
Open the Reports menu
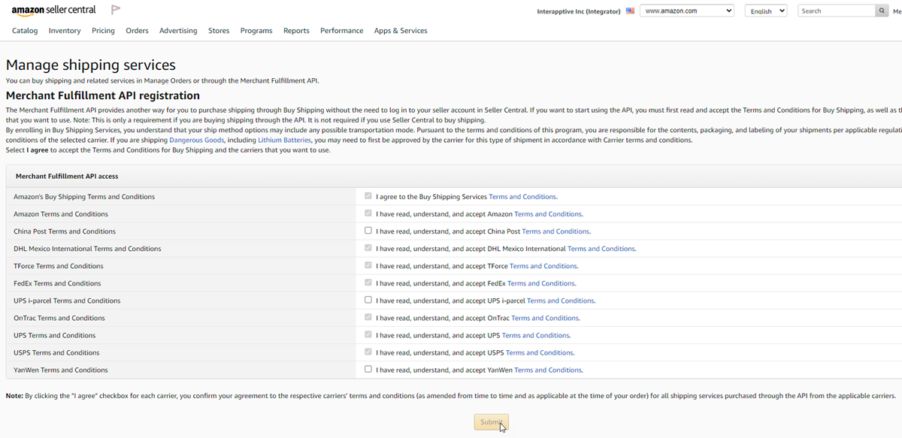[x=296, y=31]
